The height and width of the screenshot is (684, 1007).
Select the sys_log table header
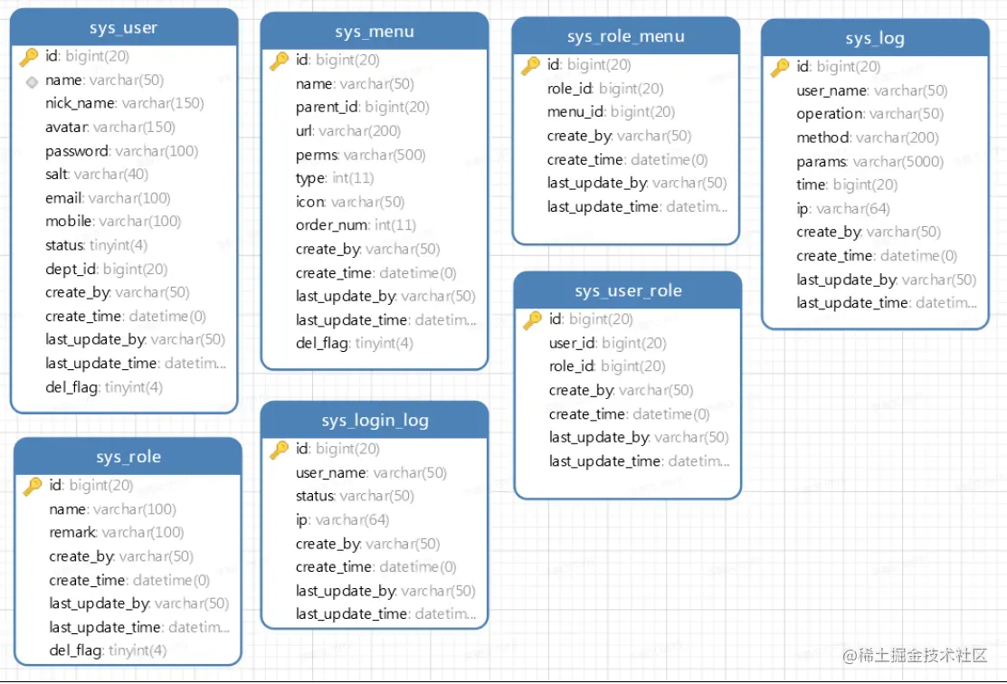[875, 39]
